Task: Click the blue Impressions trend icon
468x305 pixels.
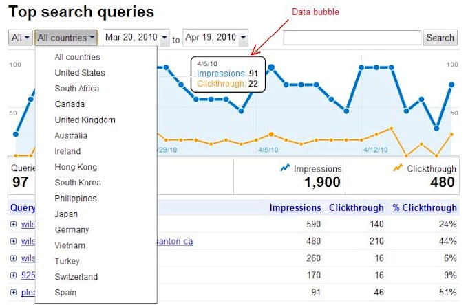Action: click(x=285, y=168)
